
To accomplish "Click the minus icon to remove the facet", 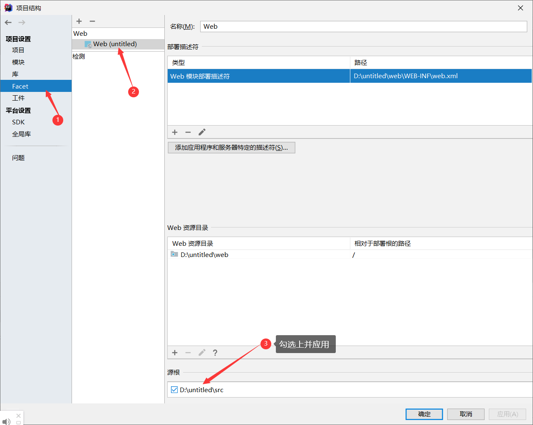I will tap(92, 21).
